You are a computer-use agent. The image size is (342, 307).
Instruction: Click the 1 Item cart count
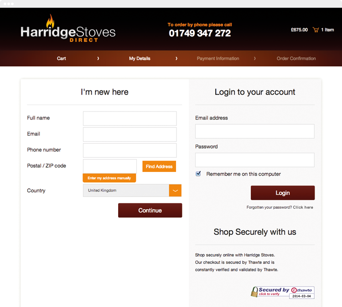[x=327, y=30]
